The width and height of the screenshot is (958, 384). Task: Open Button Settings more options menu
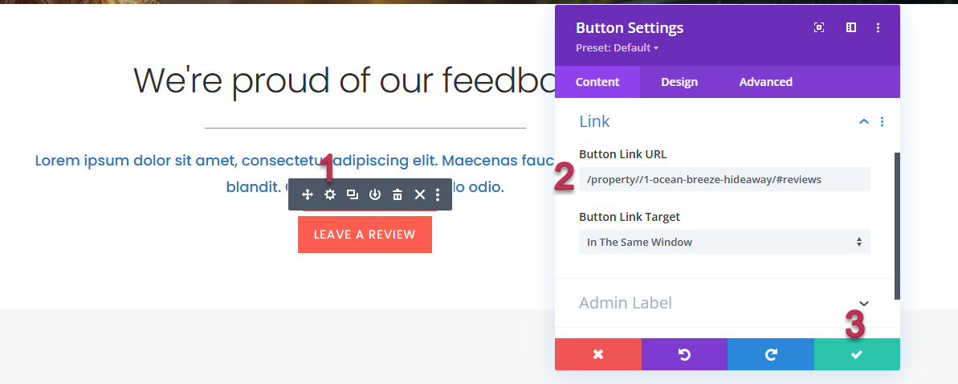[878, 27]
